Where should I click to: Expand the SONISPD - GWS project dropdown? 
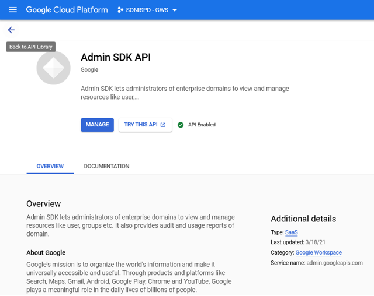tap(175, 10)
